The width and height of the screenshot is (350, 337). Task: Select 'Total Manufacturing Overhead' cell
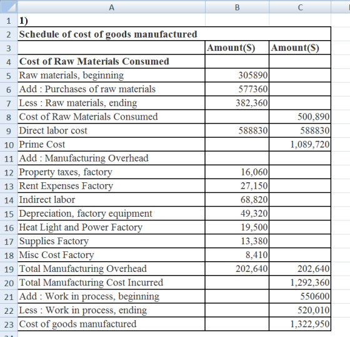(x=111, y=269)
